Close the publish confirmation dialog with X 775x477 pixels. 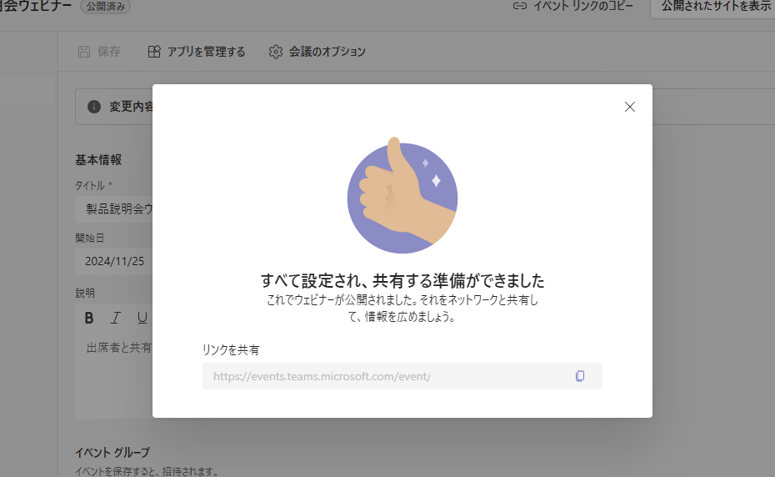pos(630,107)
